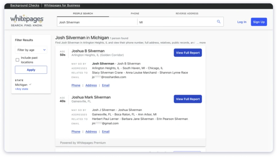Click the Whitepages logo
This screenshot has height=157, width=277.
[27, 21]
